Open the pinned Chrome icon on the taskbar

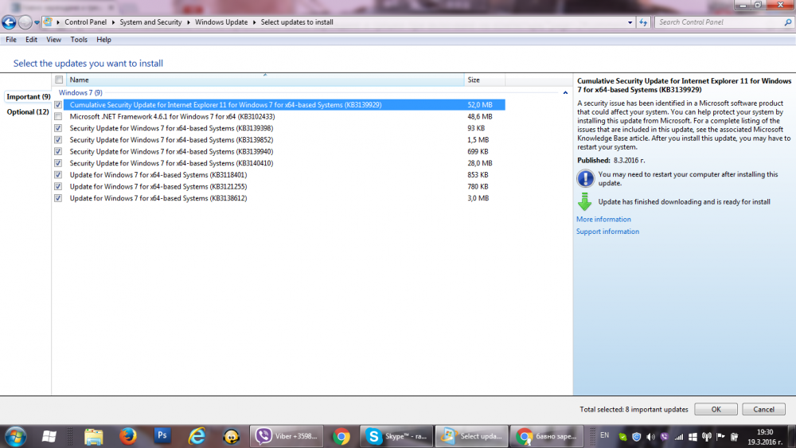341,436
